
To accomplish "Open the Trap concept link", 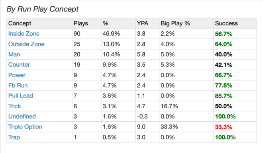I will click(14, 137).
